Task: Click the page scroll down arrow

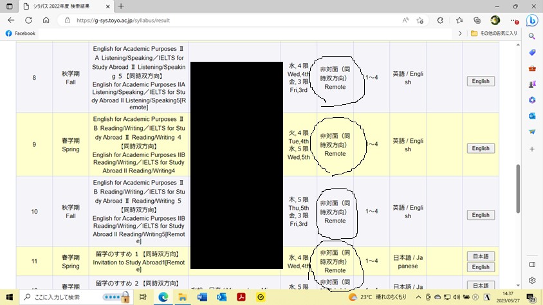Action: [x=518, y=285]
